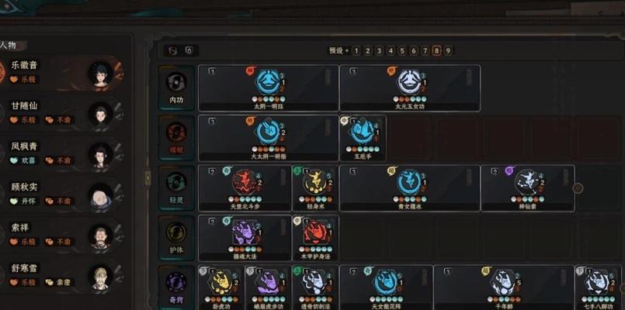Switch to preset number 1

356,50
